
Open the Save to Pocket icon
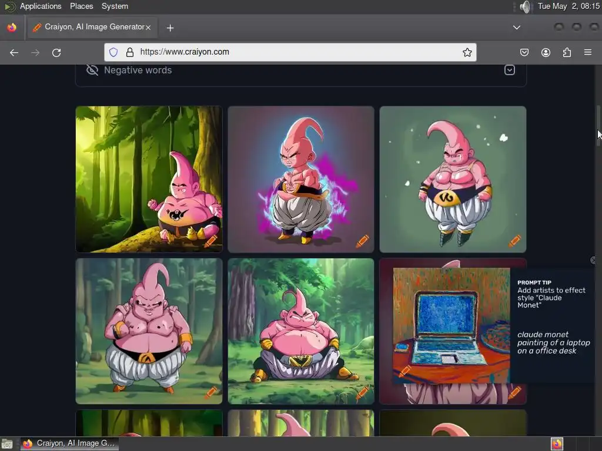(524, 52)
